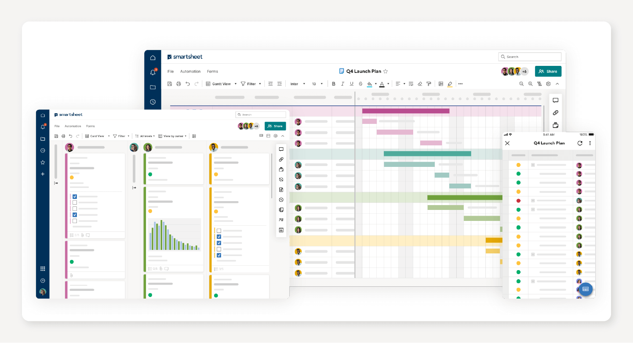This screenshot has width=633, height=343.
Task: Click the zoom out magnifier in Gantt toolbar
Action: click(521, 84)
